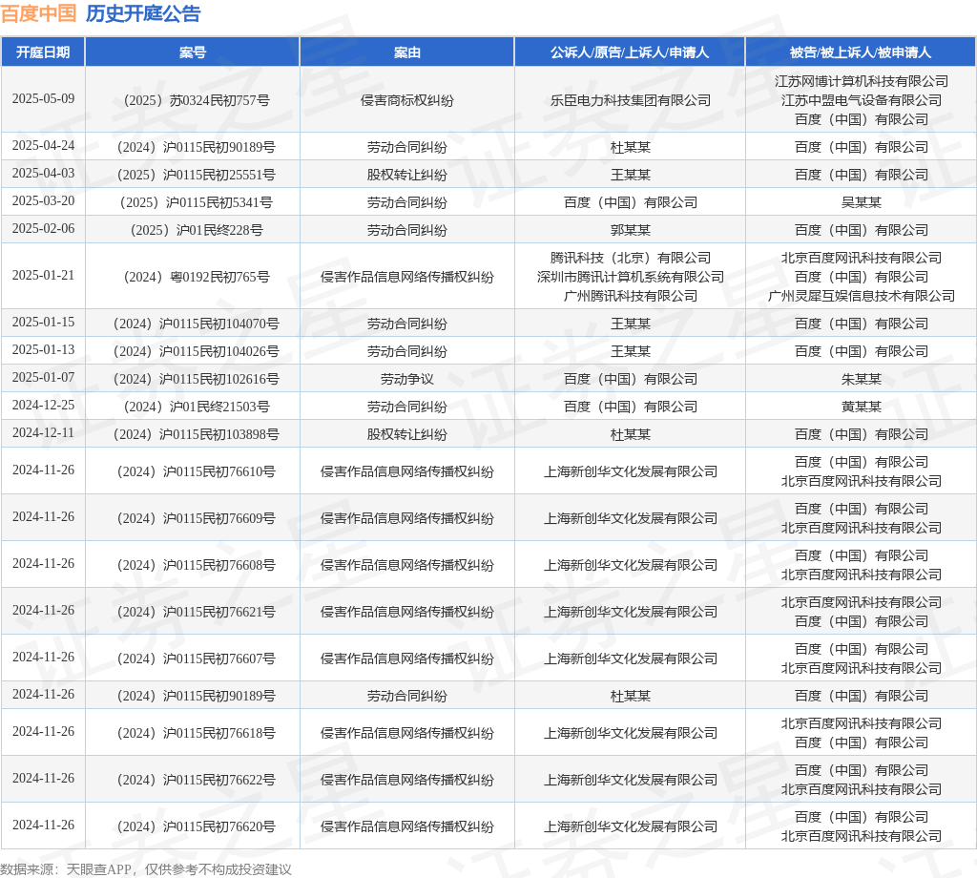Select the date 2025-02-06
The height and width of the screenshot is (878, 977).
coord(44,229)
